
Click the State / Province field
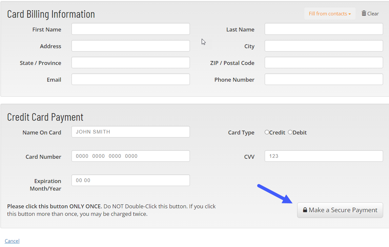pyautogui.click(x=130, y=62)
